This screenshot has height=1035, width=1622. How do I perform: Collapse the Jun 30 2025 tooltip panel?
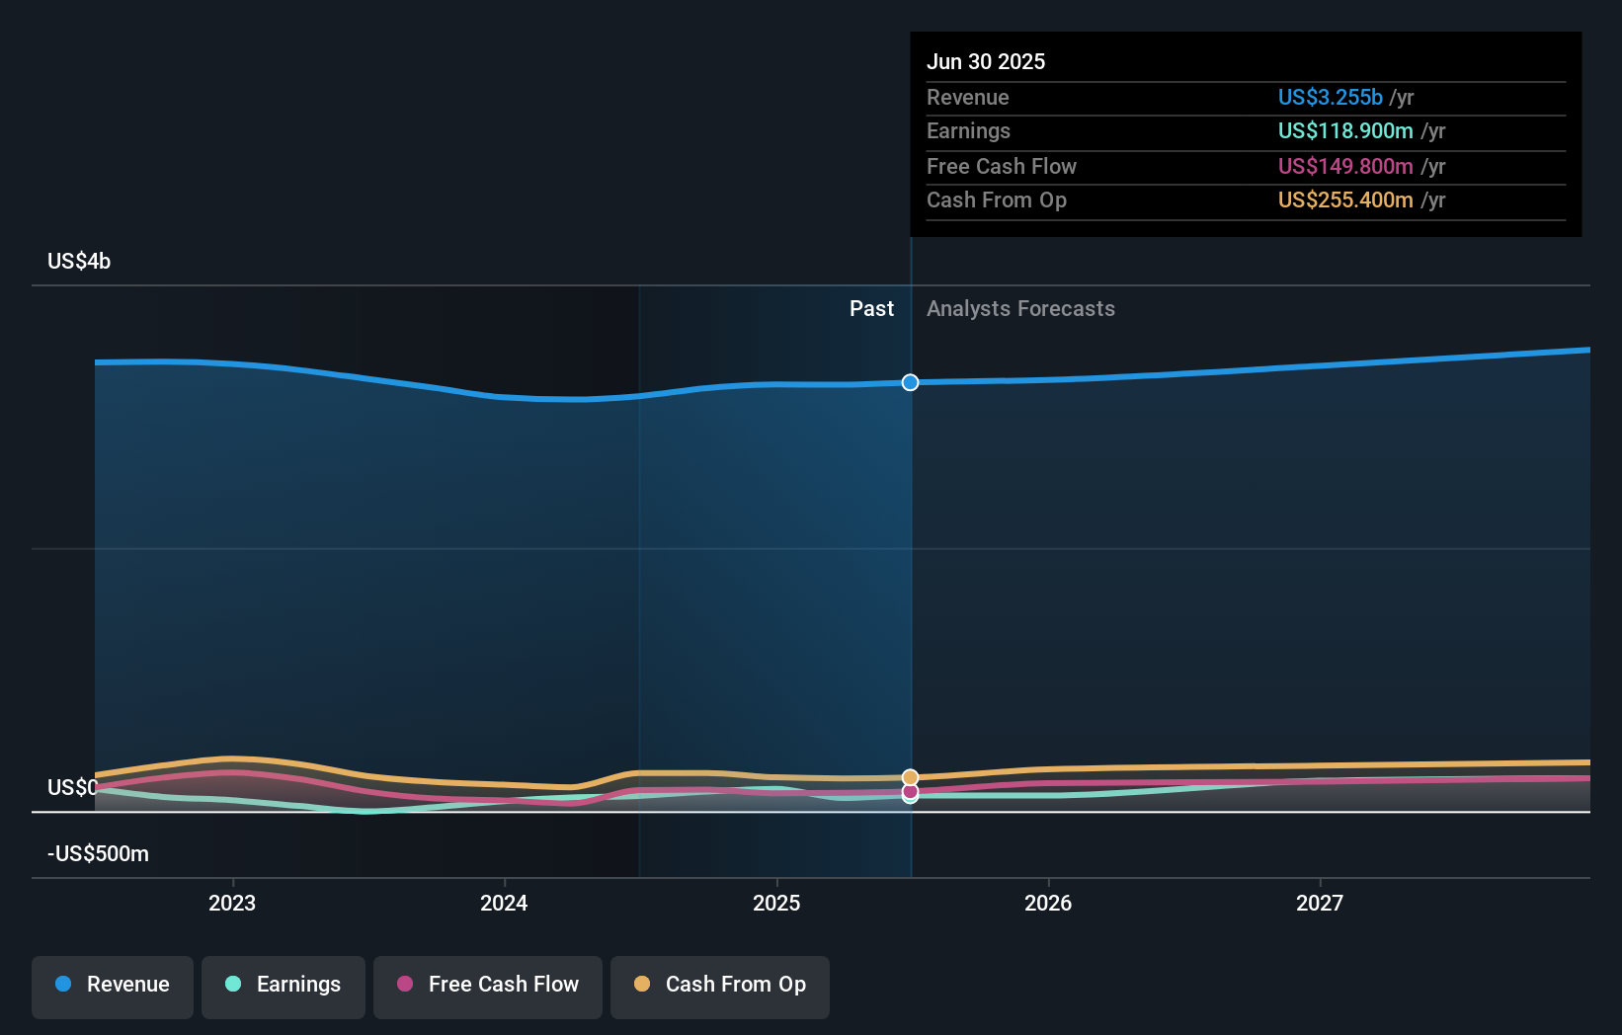(986, 61)
